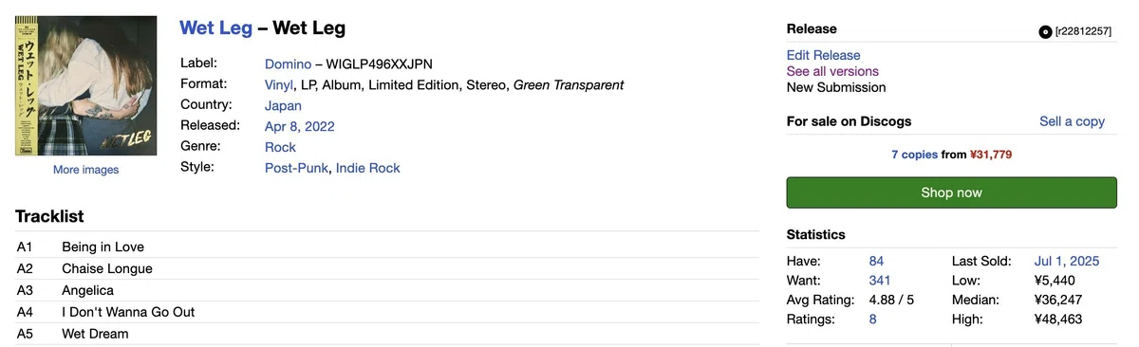Image resolution: width=1139 pixels, height=347 pixels.
Task: Click the Ratings count 8 link
Action: pos(873,320)
